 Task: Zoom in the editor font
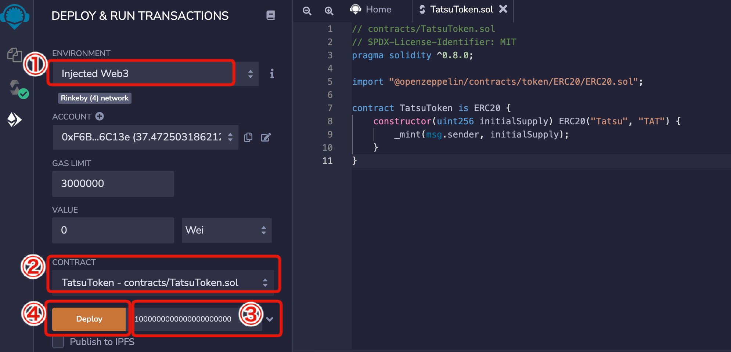329,11
